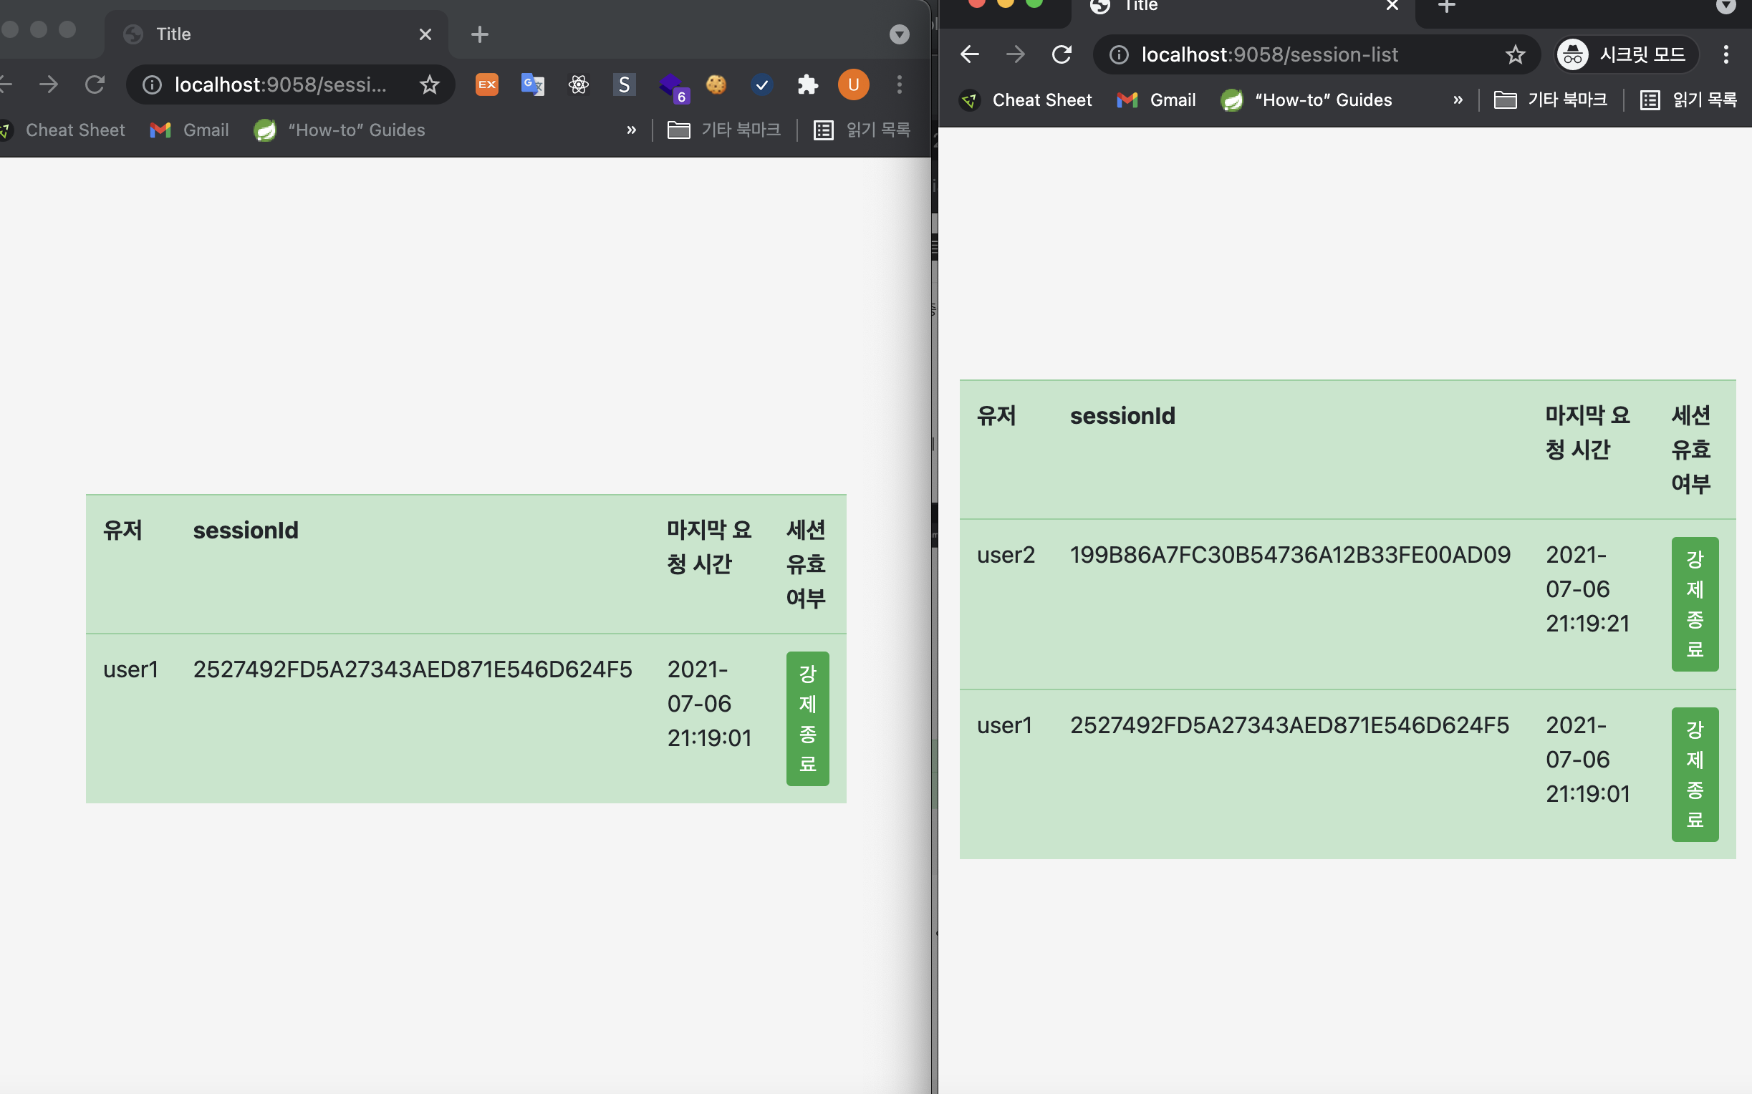
Task: Click the incognito mode 시크릿 모드 badge
Action: (1626, 54)
